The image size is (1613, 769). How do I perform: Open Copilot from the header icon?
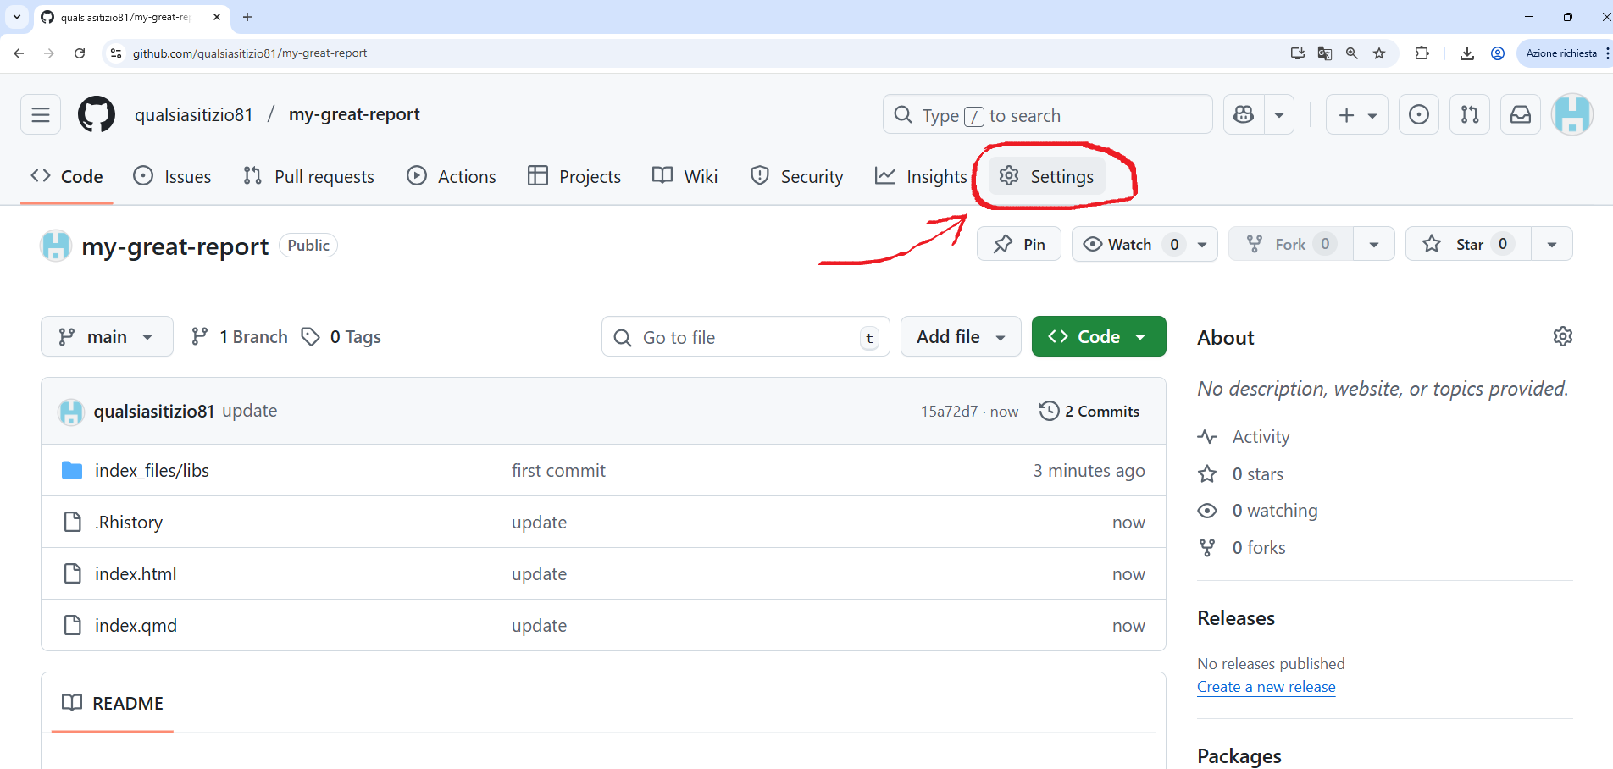(x=1243, y=114)
